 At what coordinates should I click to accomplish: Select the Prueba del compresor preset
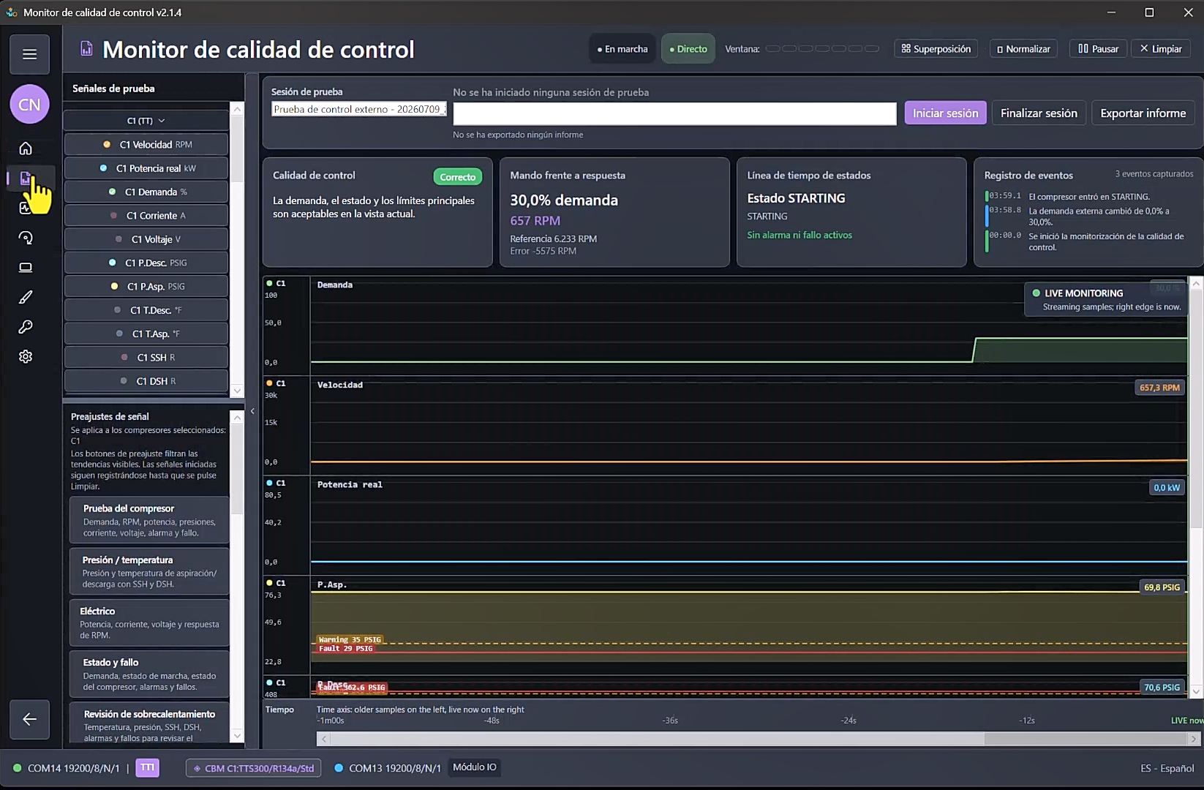coord(149,520)
